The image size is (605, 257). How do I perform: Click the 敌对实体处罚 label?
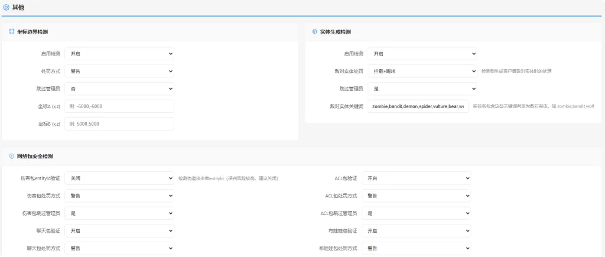coord(349,71)
